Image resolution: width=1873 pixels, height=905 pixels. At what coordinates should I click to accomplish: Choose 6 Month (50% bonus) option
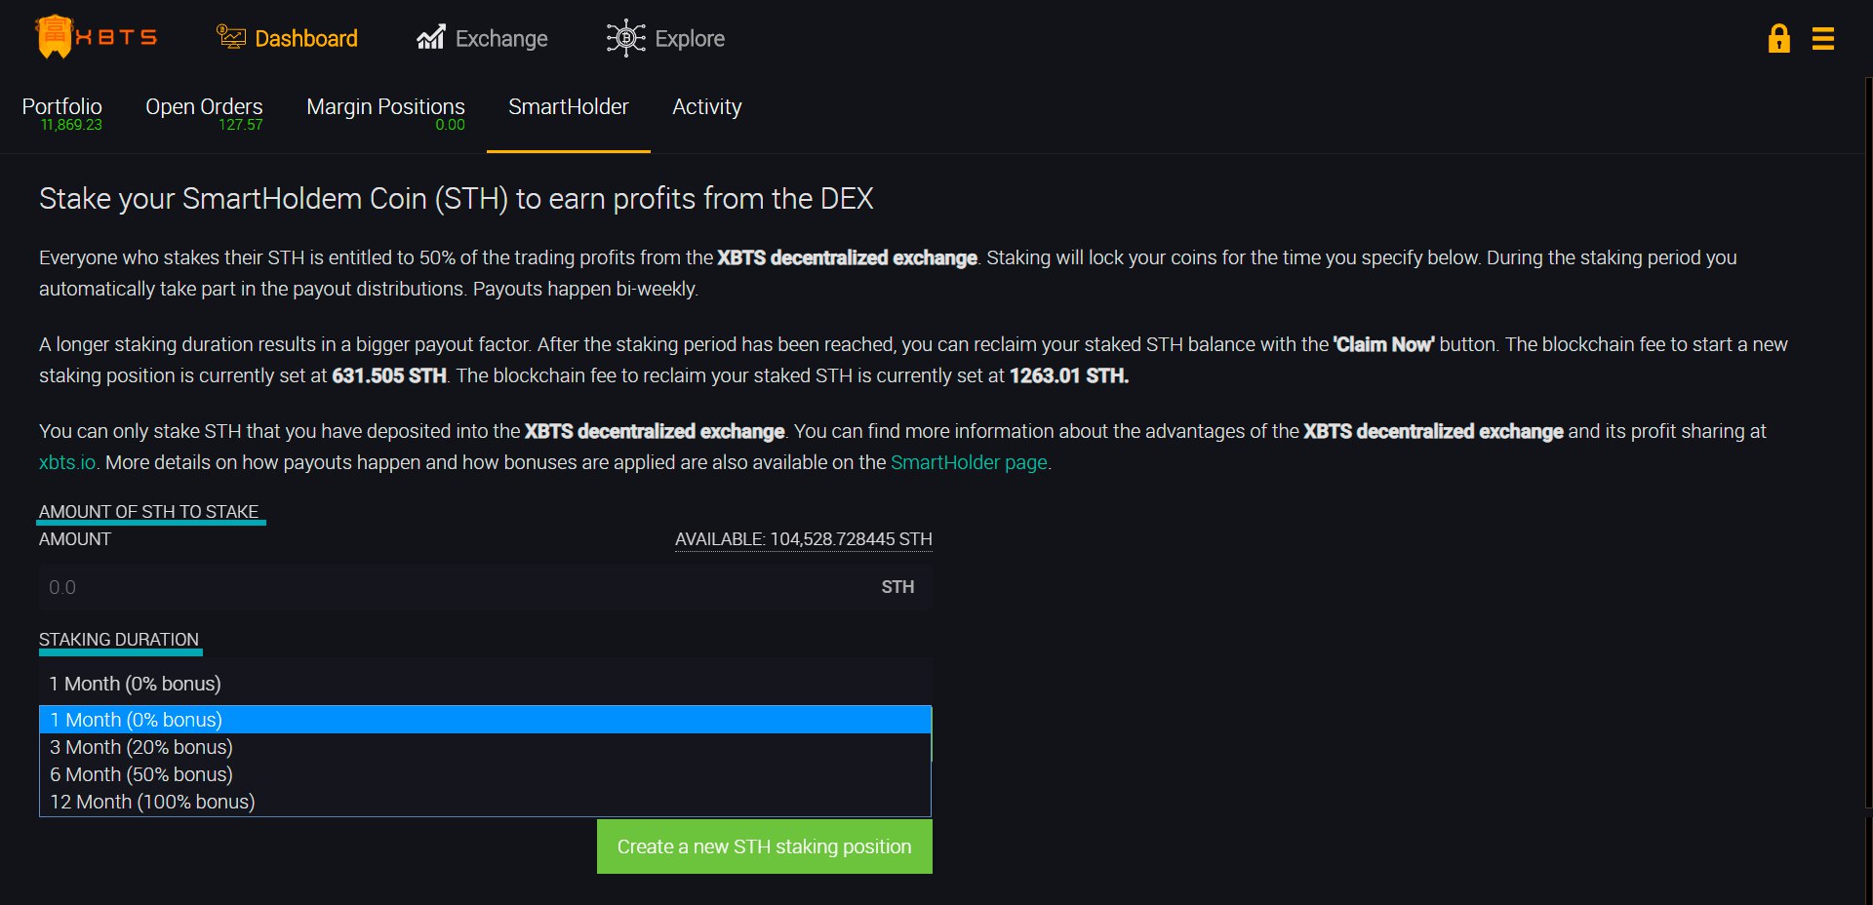click(x=485, y=774)
